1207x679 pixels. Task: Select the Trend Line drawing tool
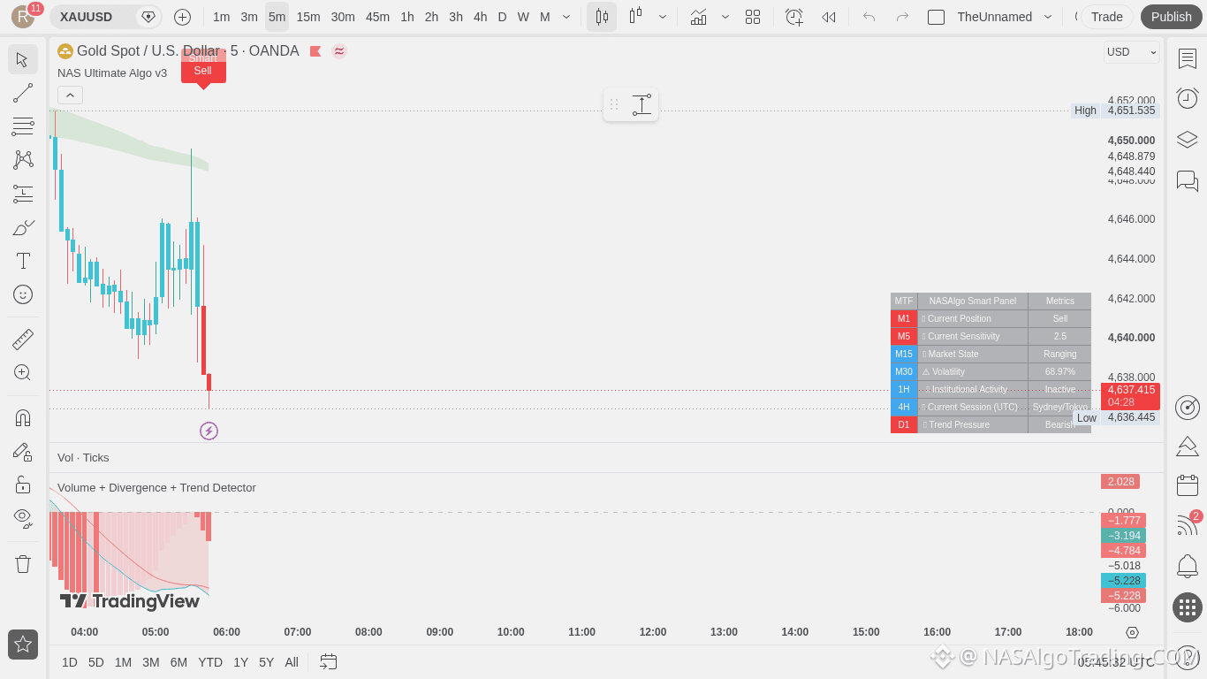pos(23,93)
